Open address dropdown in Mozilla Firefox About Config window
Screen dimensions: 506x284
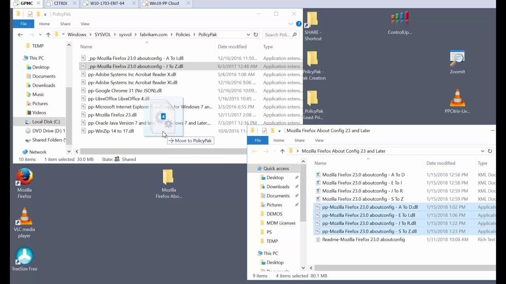point(482,151)
